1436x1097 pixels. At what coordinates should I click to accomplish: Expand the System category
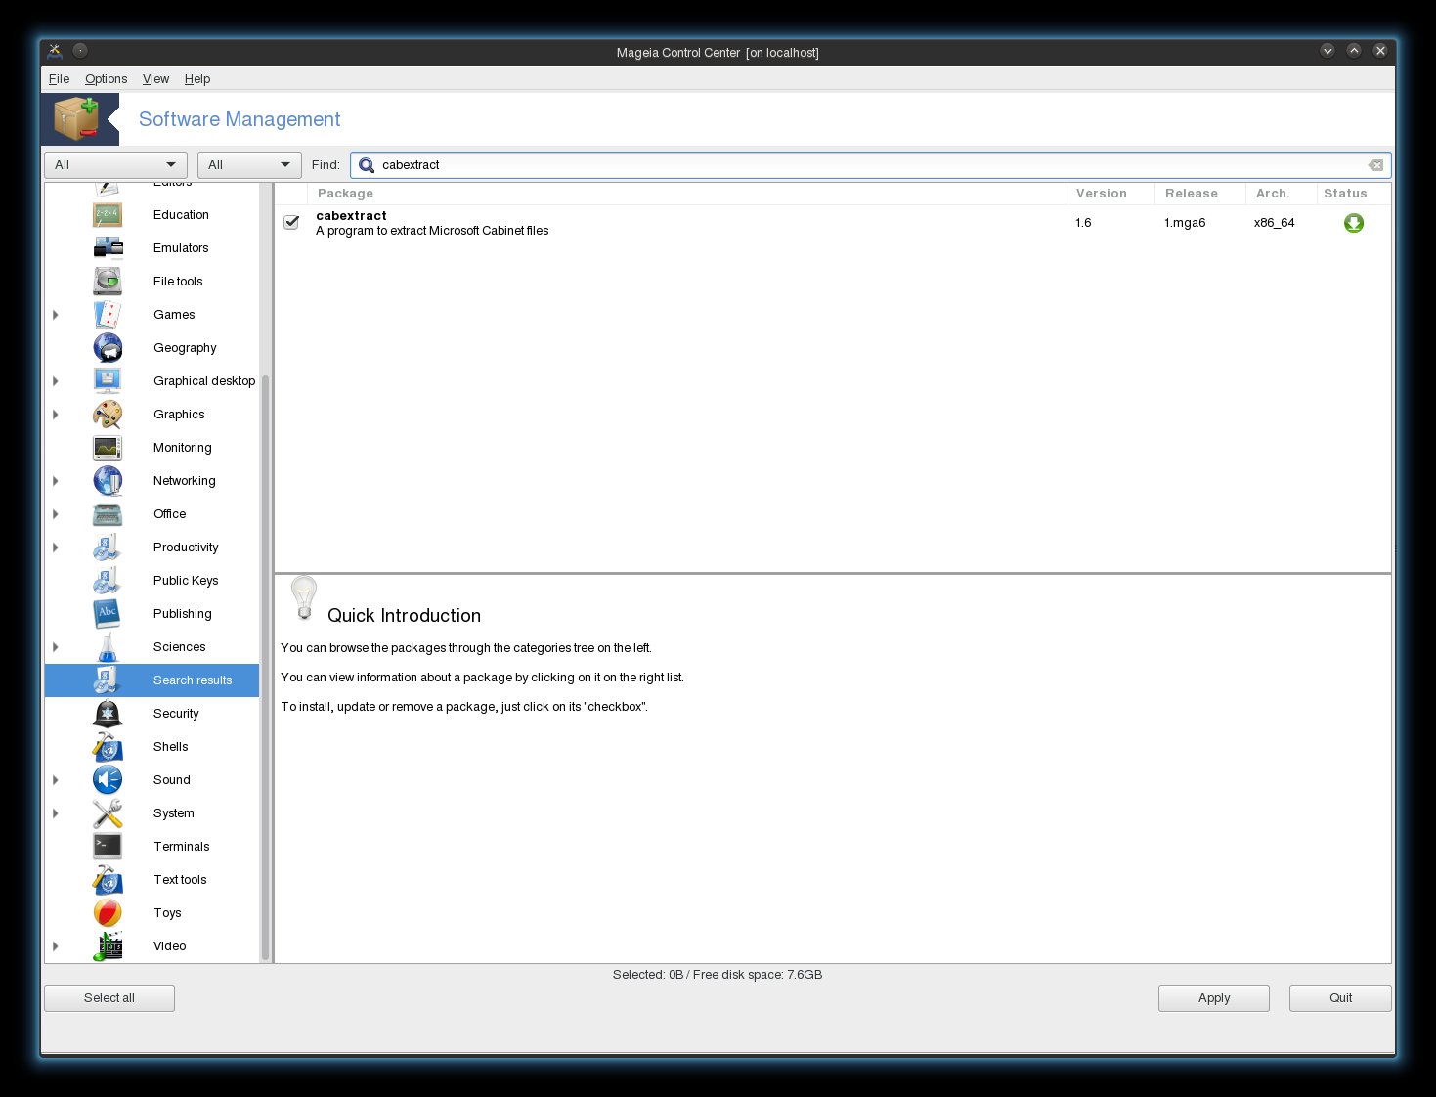56,813
